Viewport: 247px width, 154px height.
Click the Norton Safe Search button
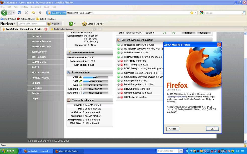click(x=54, y=24)
